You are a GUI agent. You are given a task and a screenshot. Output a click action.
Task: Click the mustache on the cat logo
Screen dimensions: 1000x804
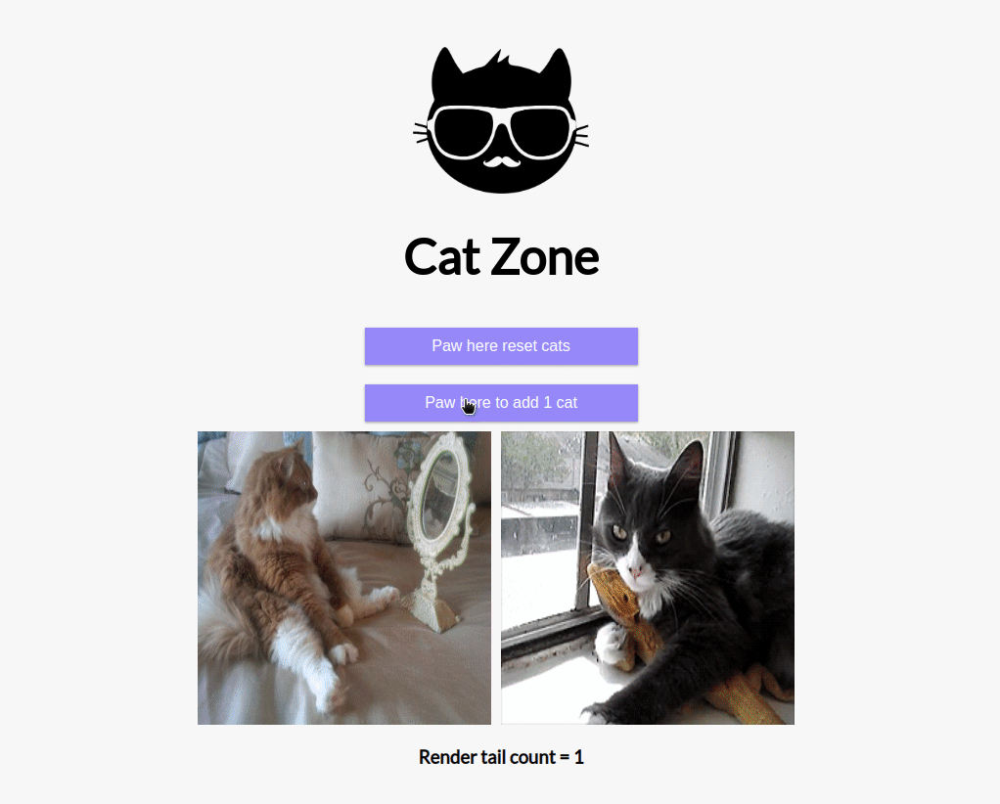coord(502,162)
